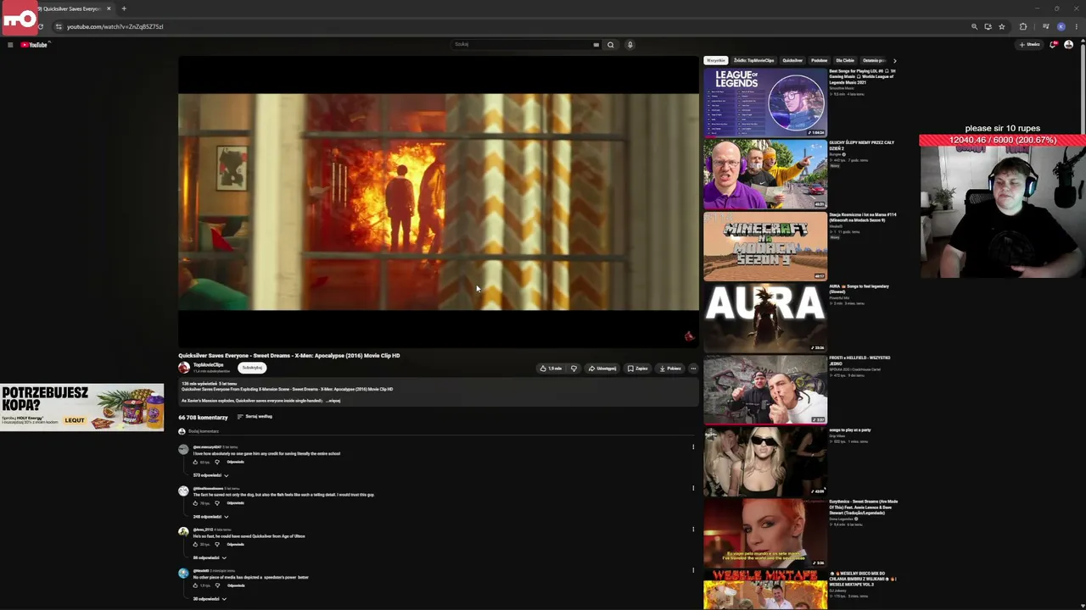
Task: Open the League of Legends music video thumbnail
Action: click(x=764, y=103)
